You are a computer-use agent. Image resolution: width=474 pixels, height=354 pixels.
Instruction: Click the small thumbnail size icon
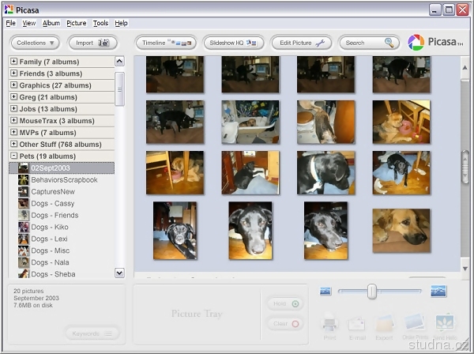[325, 292]
